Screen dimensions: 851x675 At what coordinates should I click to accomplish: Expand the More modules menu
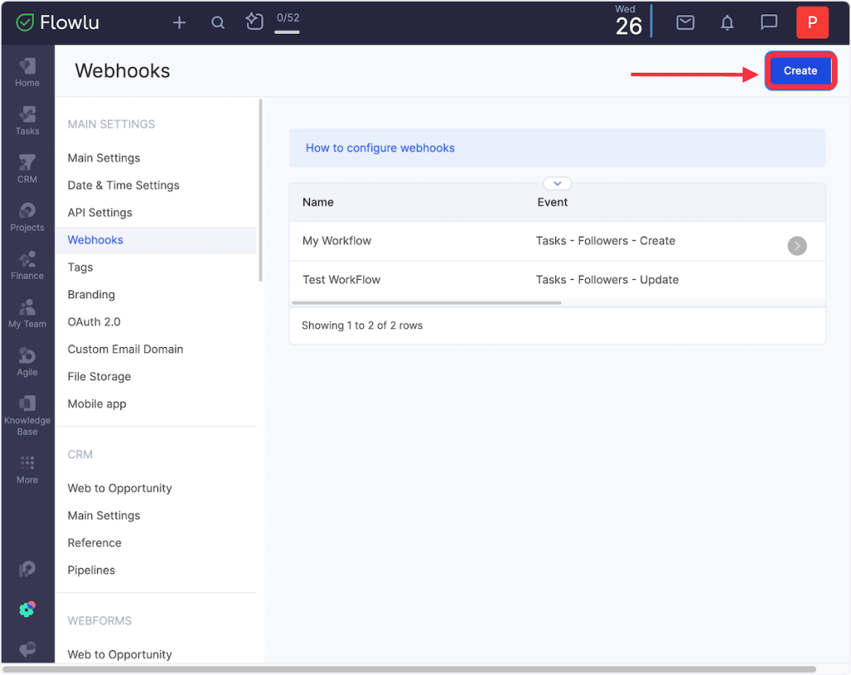27,469
